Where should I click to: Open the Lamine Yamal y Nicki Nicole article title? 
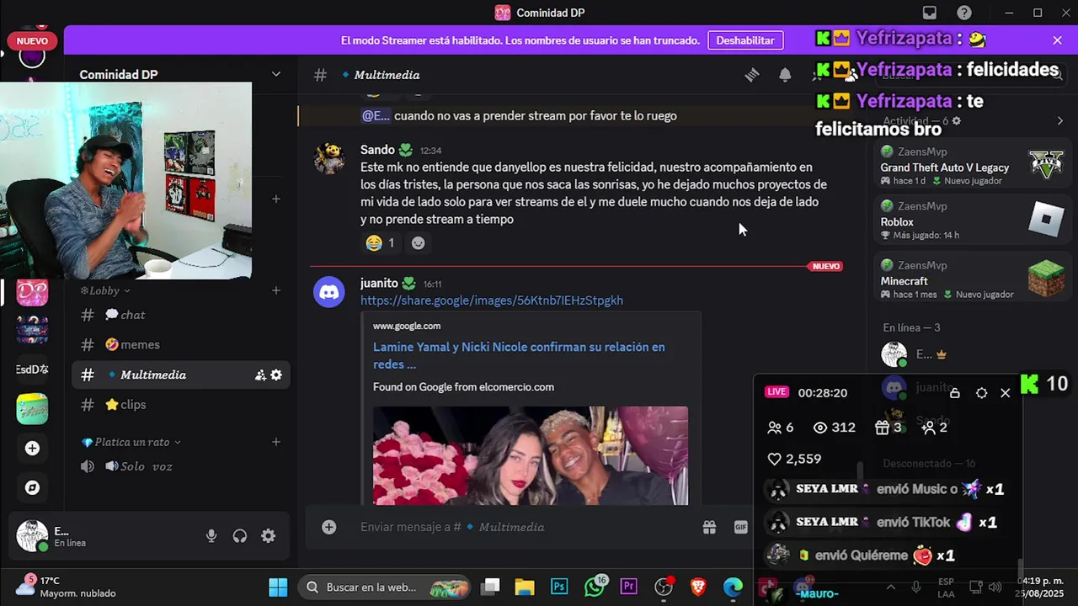(x=519, y=355)
